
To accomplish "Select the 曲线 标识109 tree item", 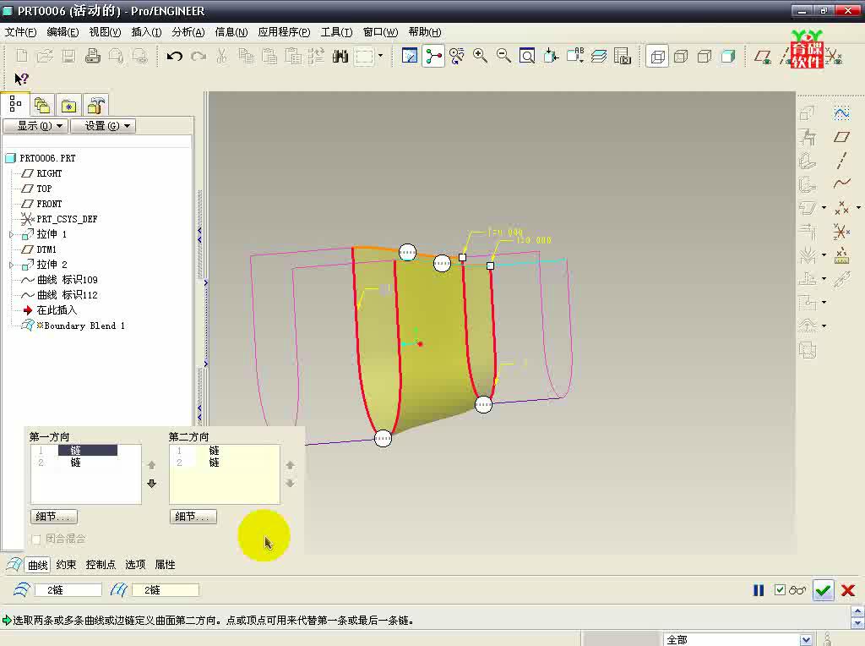I will (68, 280).
